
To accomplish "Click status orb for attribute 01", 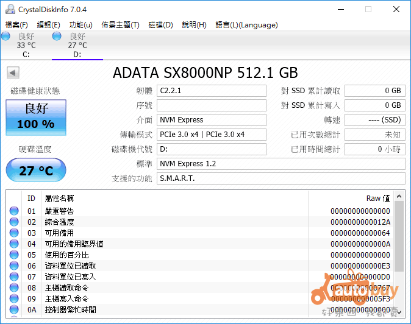I will pyautogui.click(x=14, y=211).
